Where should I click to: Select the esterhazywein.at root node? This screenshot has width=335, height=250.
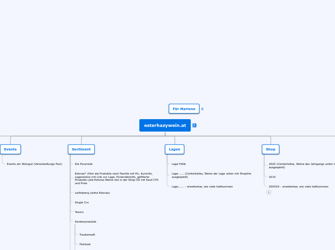165,125
